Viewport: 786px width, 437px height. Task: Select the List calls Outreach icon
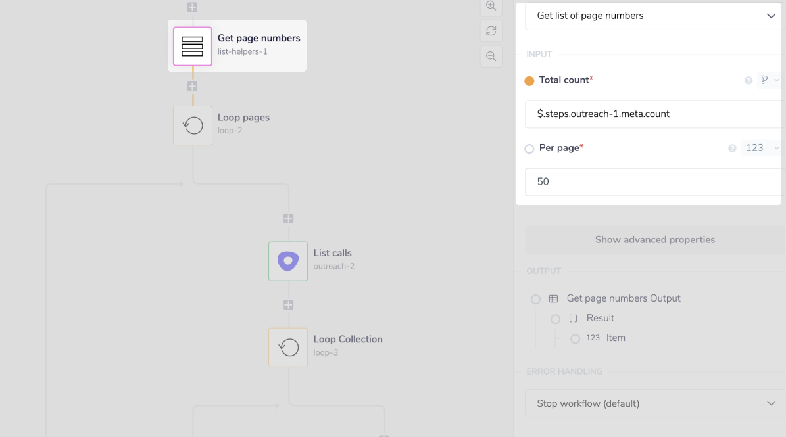click(288, 261)
